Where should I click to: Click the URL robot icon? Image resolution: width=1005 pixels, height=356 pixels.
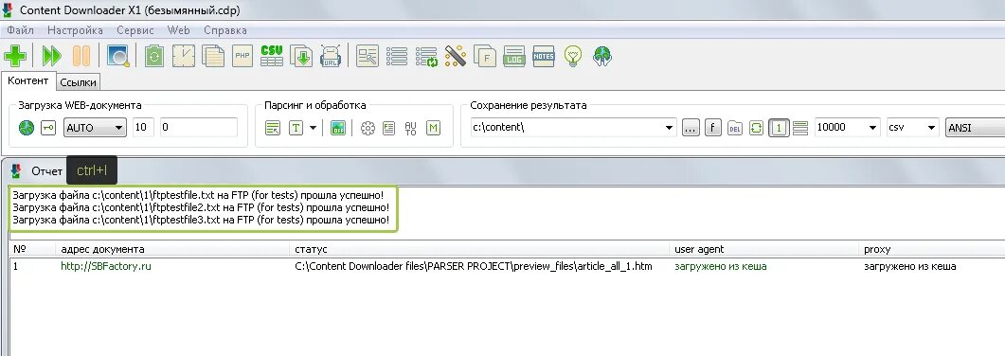point(330,56)
